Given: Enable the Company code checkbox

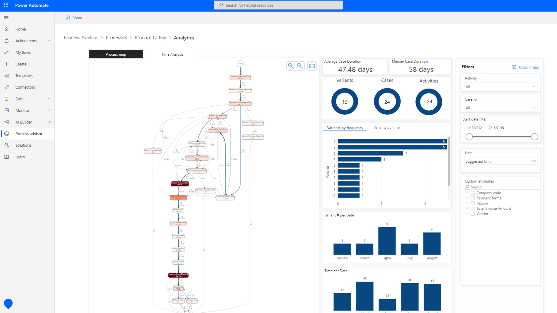Looking at the screenshot, I should coord(473,193).
